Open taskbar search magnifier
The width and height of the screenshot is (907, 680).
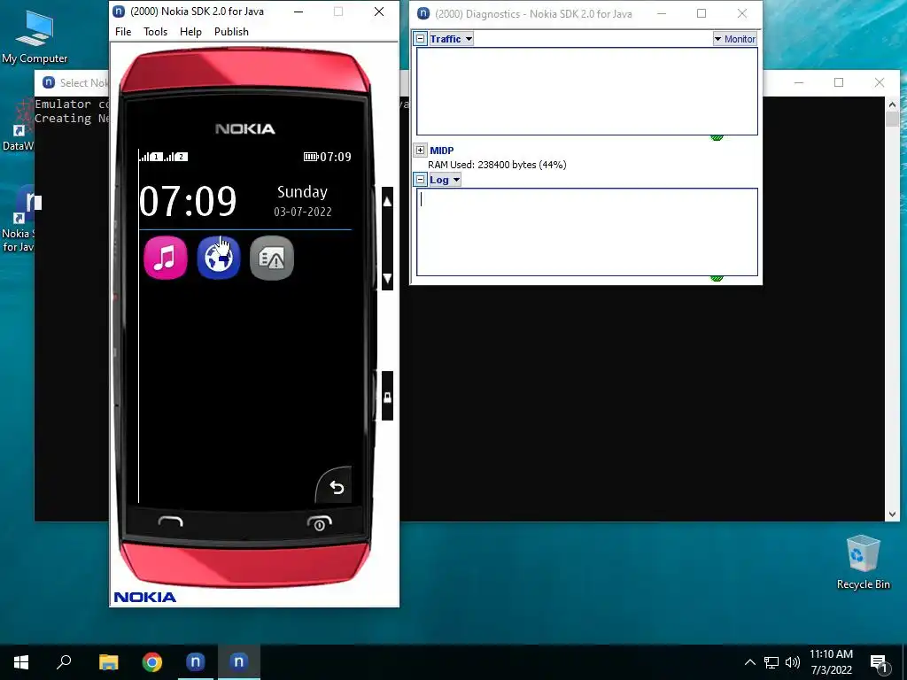click(64, 662)
